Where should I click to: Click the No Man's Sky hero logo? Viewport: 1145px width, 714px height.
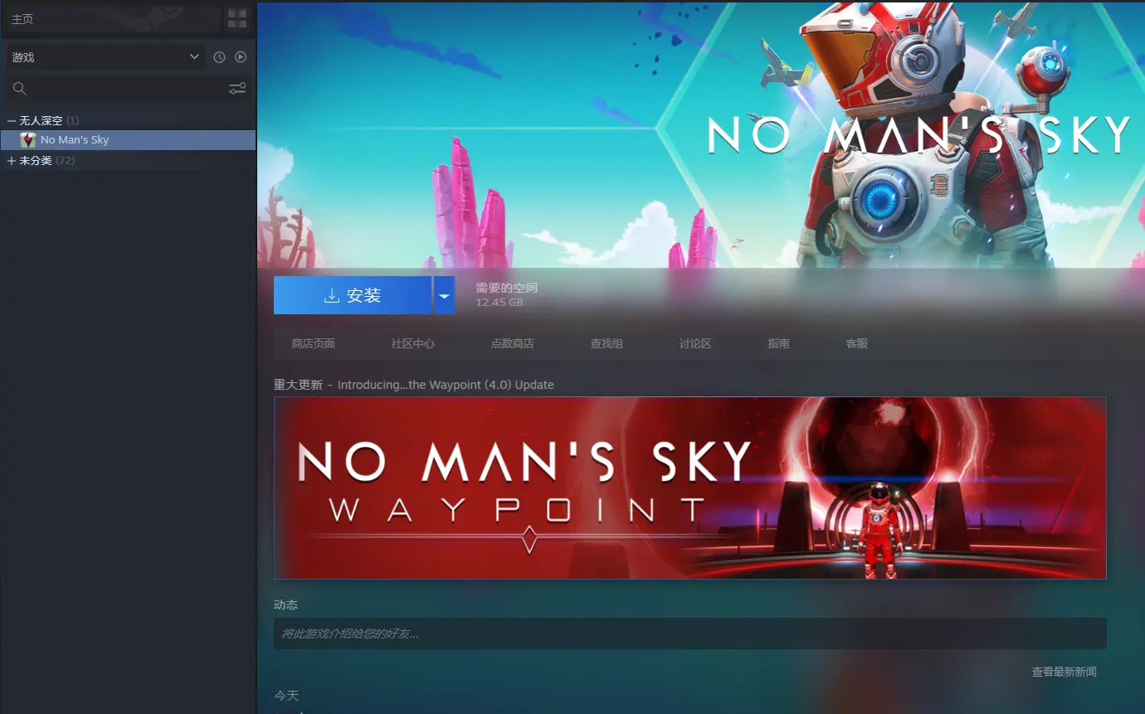tap(919, 134)
